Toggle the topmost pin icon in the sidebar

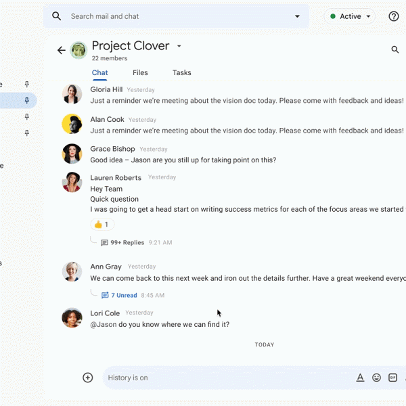pos(27,85)
